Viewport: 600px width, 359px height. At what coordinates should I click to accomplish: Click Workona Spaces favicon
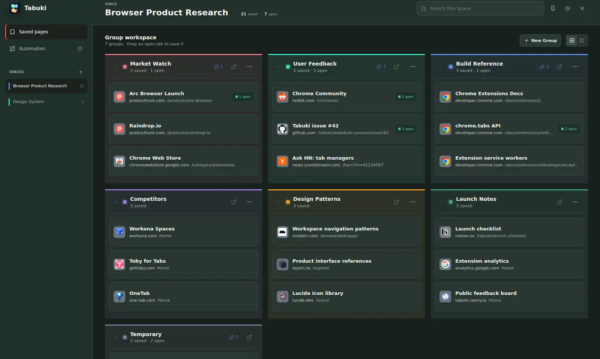click(120, 232)
